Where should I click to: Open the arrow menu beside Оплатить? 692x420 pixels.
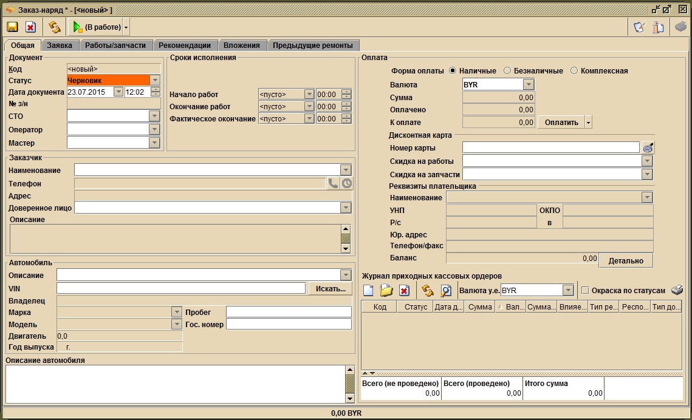(x=588, y=123)
